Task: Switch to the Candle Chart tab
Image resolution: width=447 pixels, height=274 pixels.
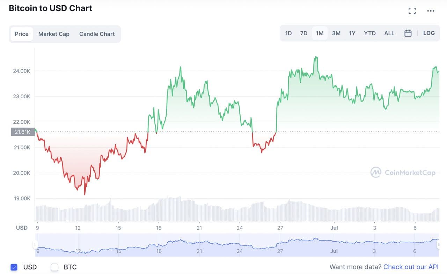Action: [x=97, y=34]
